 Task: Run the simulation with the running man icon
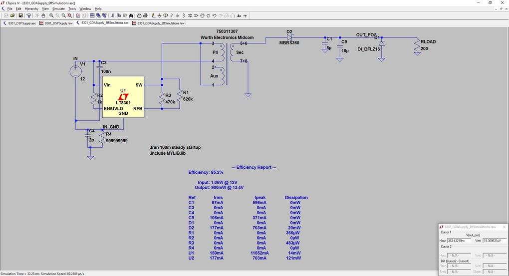(x=36, y=15)
